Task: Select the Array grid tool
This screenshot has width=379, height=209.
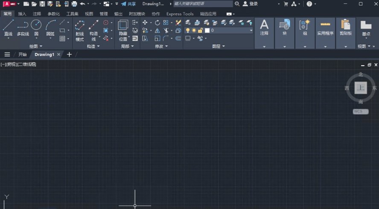Action: [x=166, y=23]
